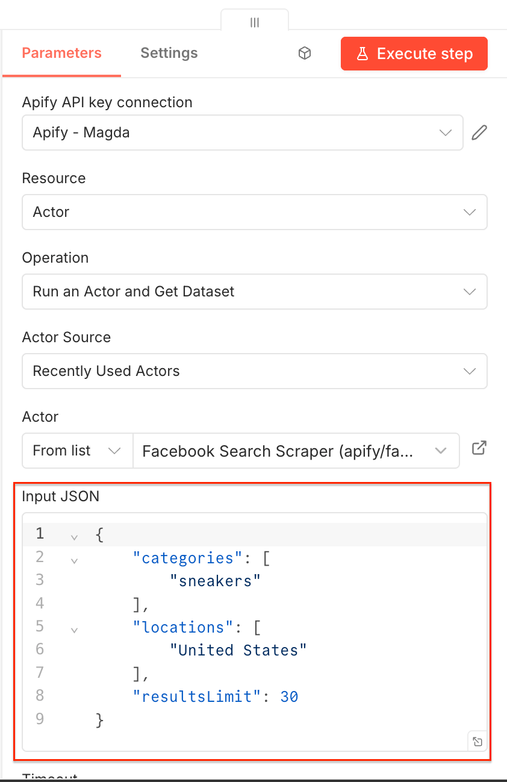Click the resultsLimit value 30
Viewport: 507px width, 782px height.
coord(289,696)
